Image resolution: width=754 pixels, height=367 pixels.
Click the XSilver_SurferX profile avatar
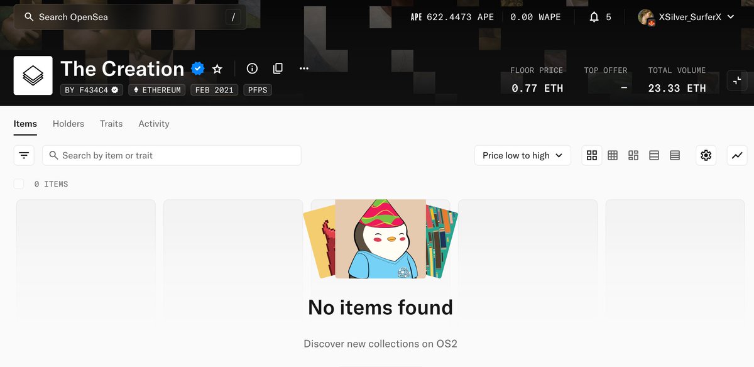coord(646,17)
